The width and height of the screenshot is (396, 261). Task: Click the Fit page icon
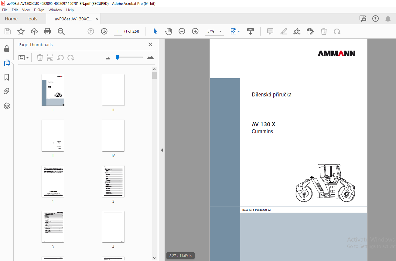click(233, 31)
